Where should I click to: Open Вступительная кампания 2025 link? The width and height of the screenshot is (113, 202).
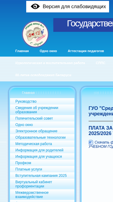[x=41, y=176]
